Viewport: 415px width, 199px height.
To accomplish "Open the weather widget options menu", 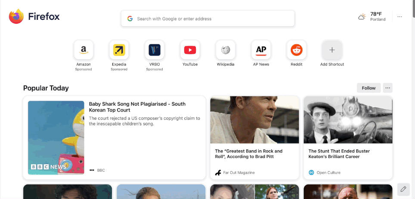I will 400,17.
